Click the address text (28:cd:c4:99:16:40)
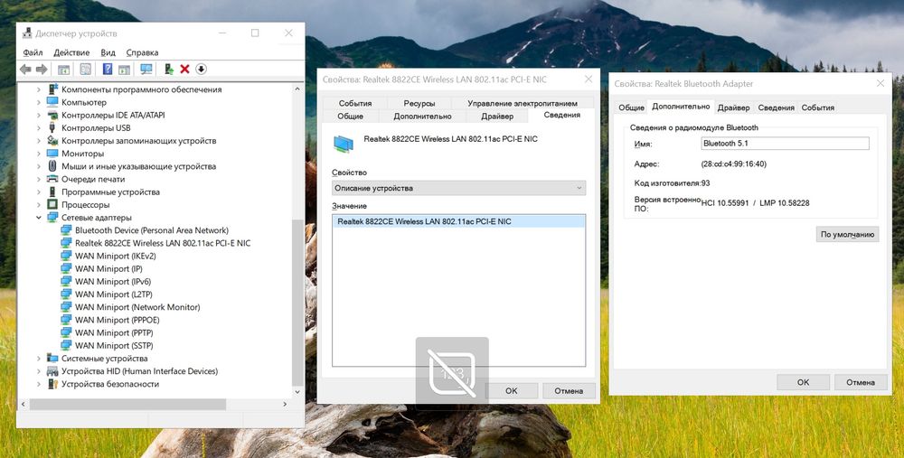 click(733, 164)
